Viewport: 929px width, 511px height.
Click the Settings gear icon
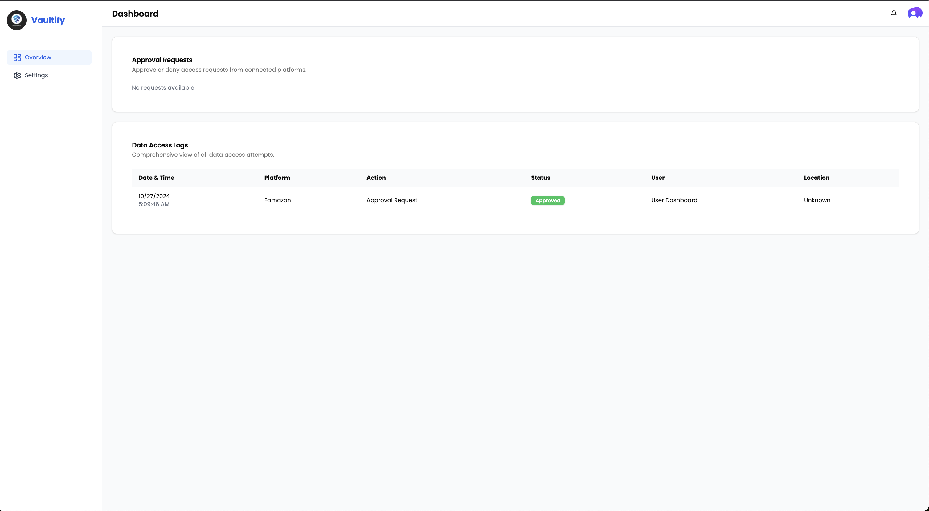[x=17, y=75]
